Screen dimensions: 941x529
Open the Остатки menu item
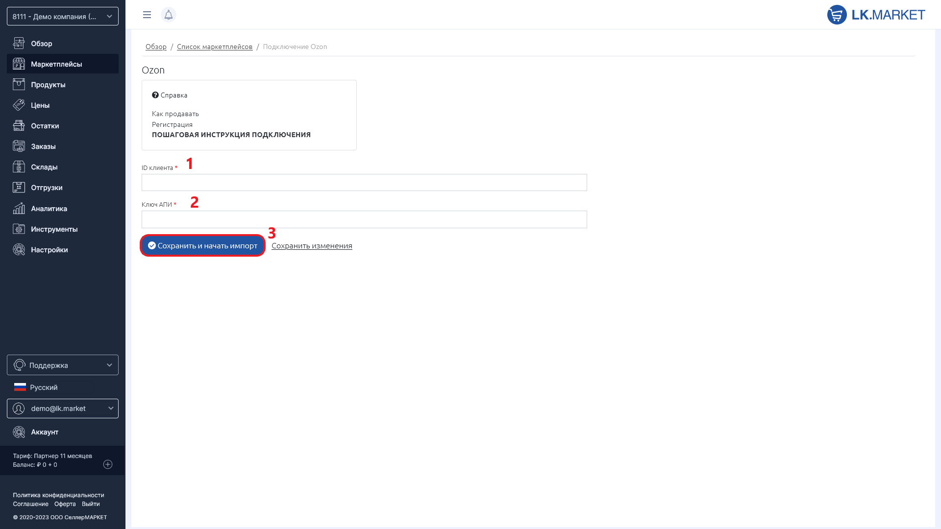45,126
